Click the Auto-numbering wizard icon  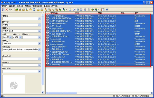pyautogui.click(x=85, y=9)
